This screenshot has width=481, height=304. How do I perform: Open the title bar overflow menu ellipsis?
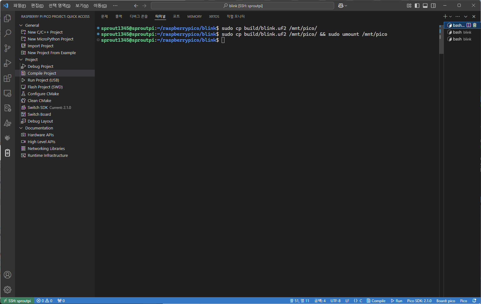pos(115,6)
